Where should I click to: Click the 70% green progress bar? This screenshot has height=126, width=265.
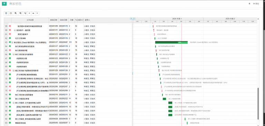tap(171, 42)
